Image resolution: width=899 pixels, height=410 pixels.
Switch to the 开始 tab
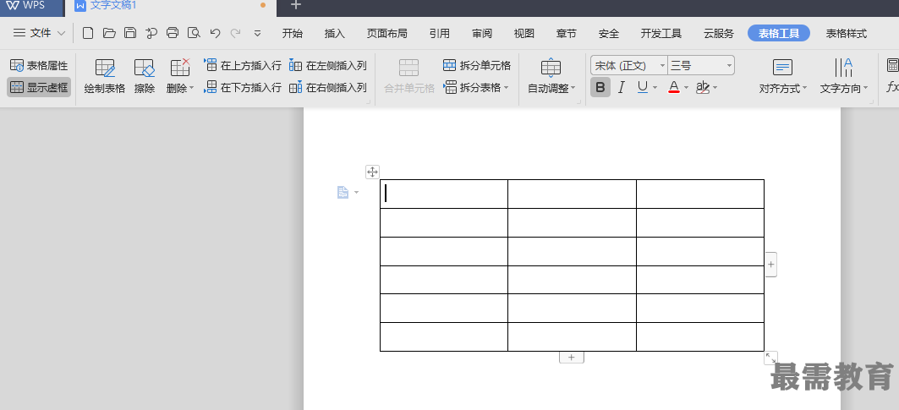[x=293, y=33]
